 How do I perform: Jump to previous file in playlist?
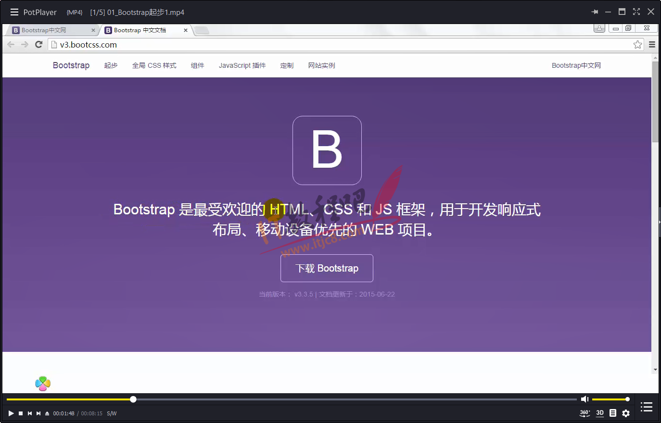coord(30,413)
